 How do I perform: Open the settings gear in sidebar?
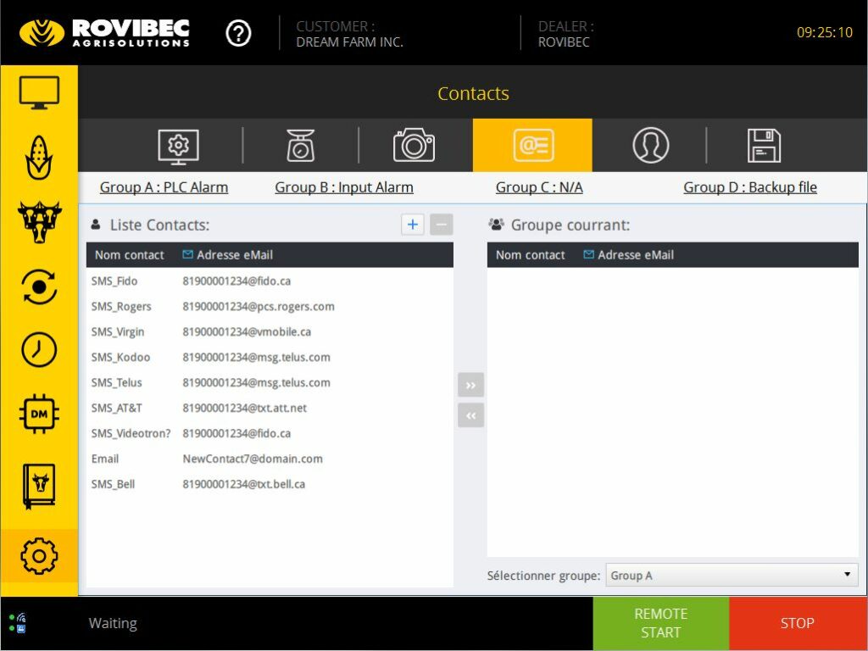pos(39,556)
